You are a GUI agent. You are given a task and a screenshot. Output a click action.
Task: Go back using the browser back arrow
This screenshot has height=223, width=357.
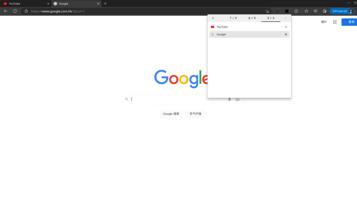6,11
